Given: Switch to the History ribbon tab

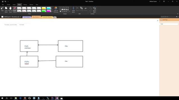Looking at the screenshot, I should [x=25, y=5].
